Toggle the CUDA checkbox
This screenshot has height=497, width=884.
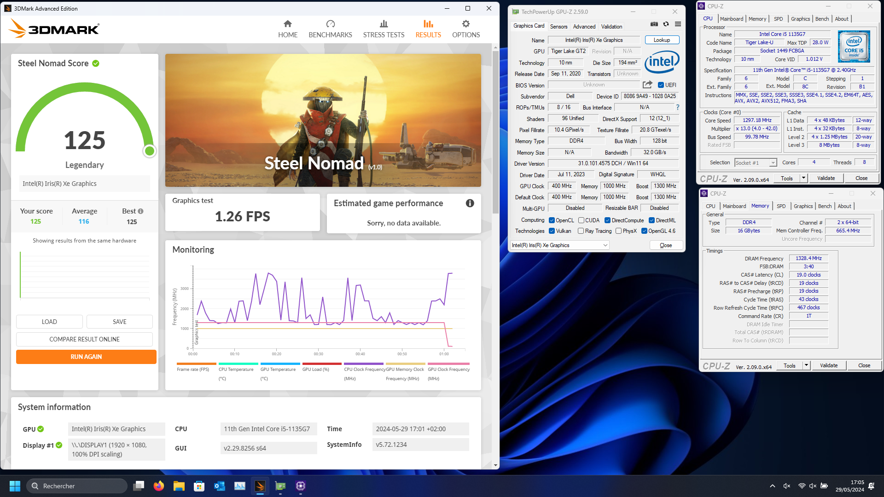(x=581, y=220)
